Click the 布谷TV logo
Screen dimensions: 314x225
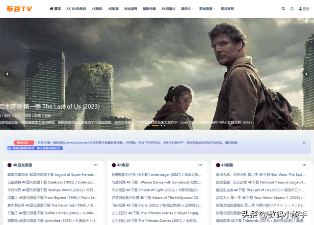tap(19, 9)
